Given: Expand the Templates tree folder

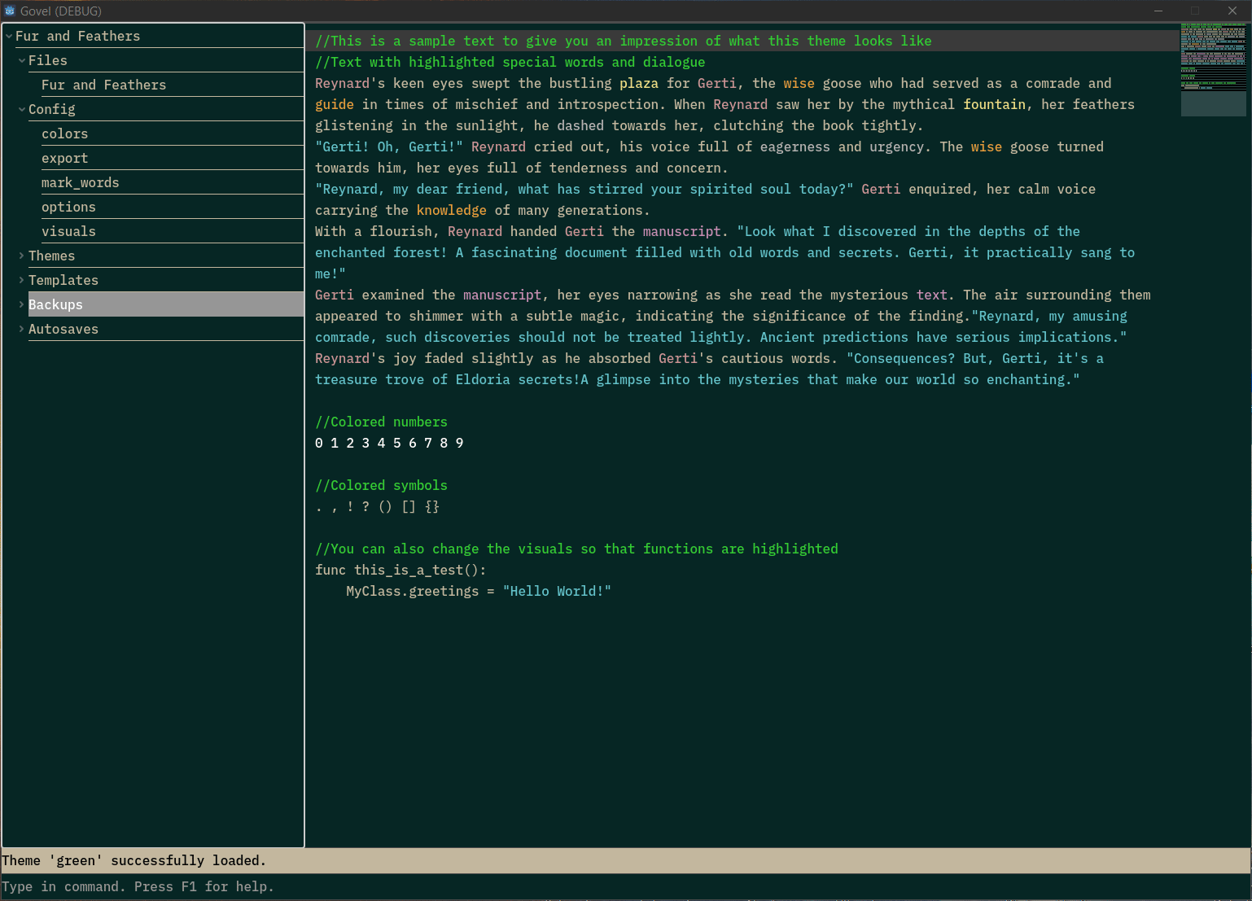Looking at the screenshot, I should click(x=22, y=280).
